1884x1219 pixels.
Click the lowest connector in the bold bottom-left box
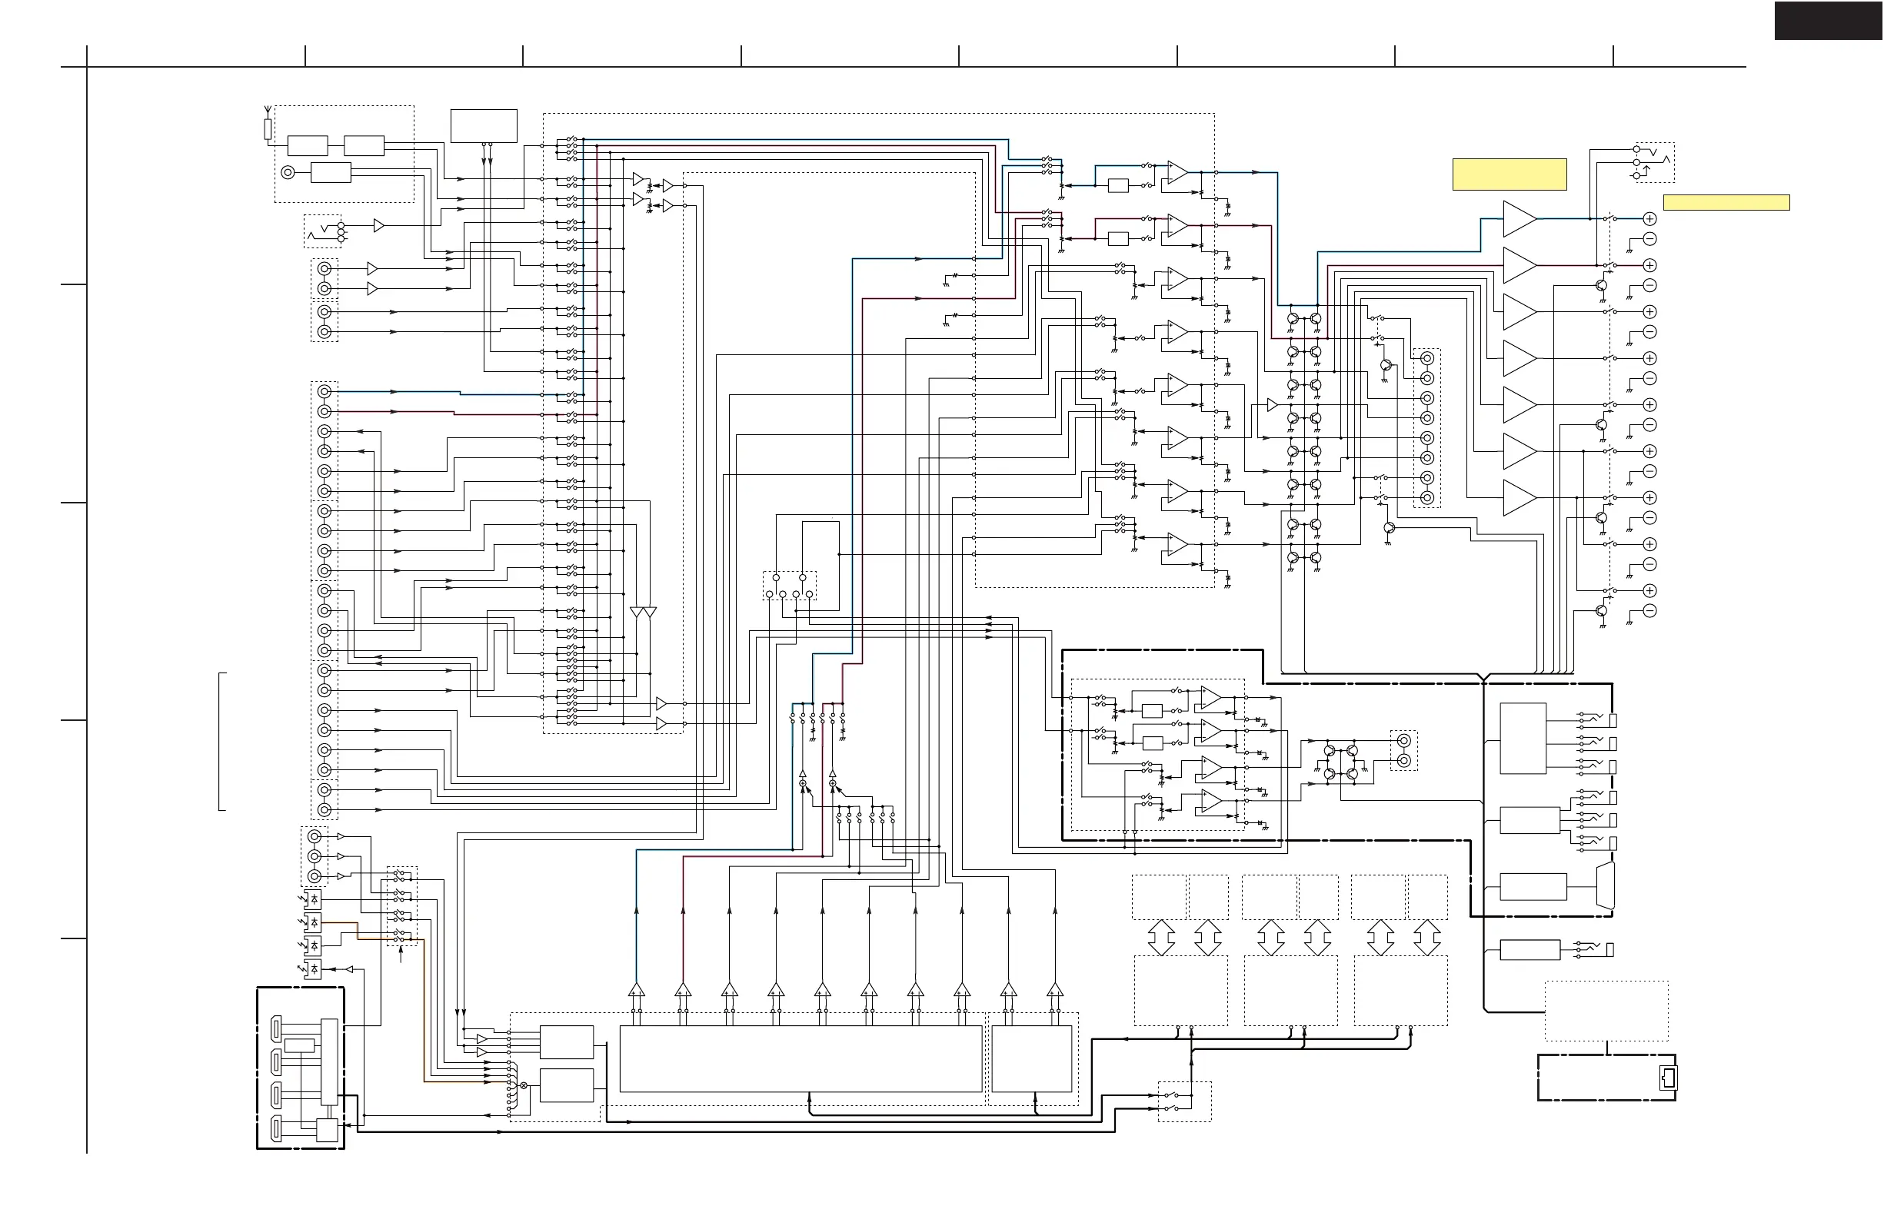275,1129
